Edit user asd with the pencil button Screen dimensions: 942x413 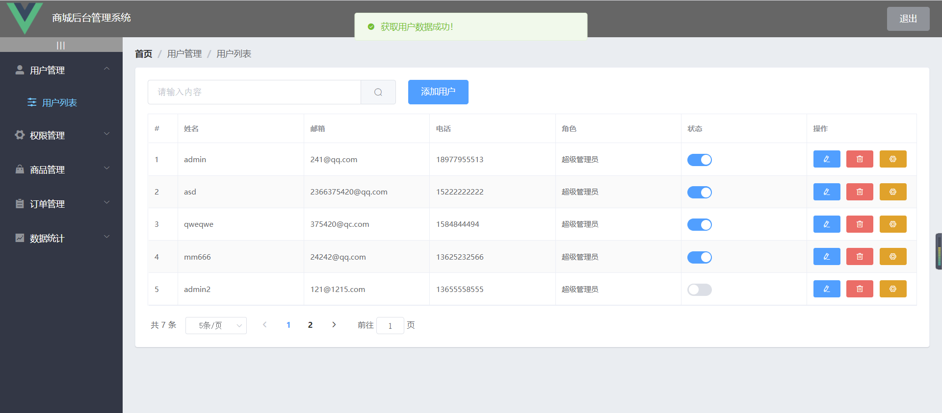827,192
